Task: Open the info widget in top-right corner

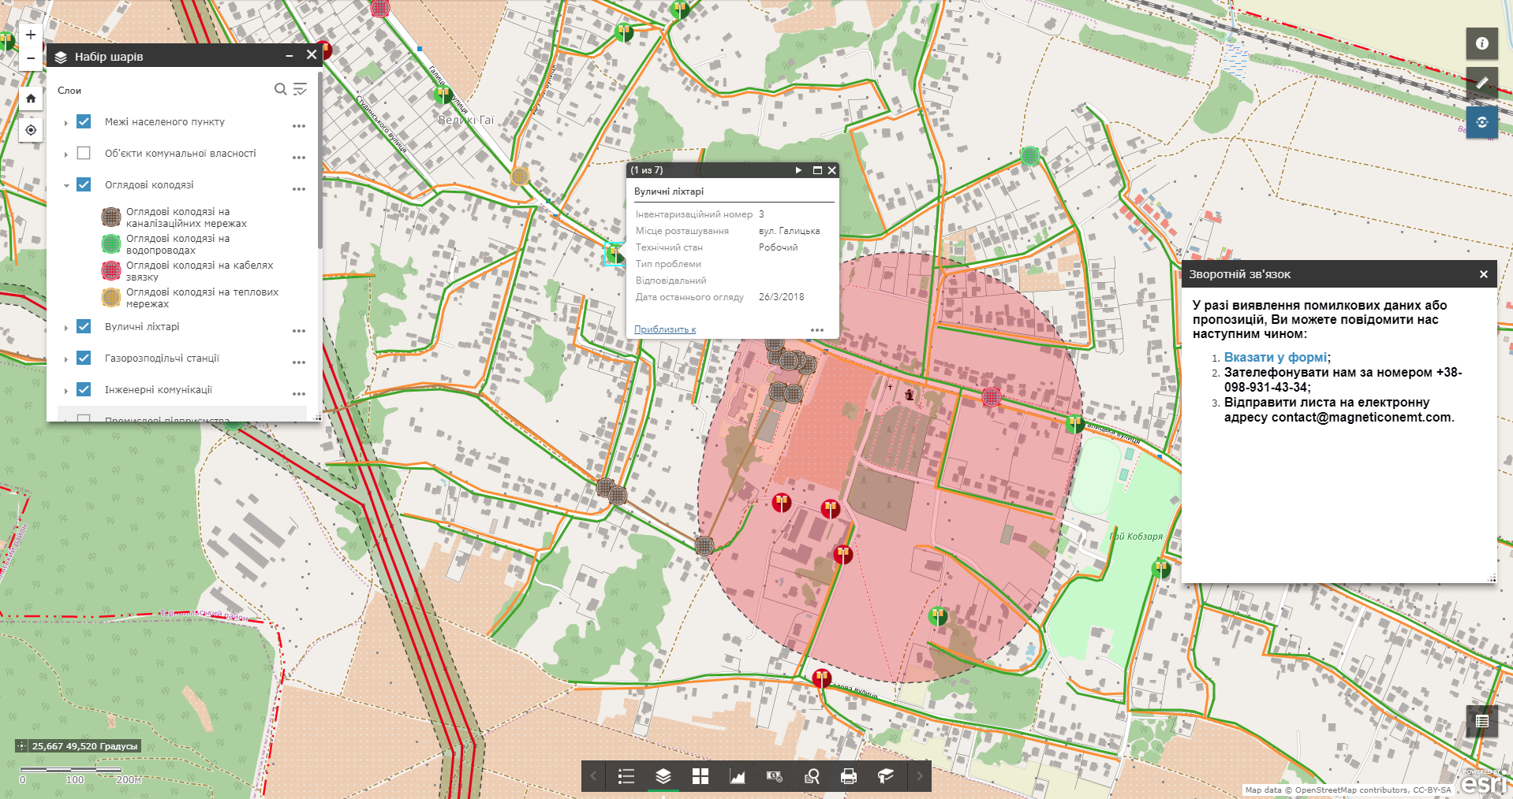Action: click(x=1482, y=43)
